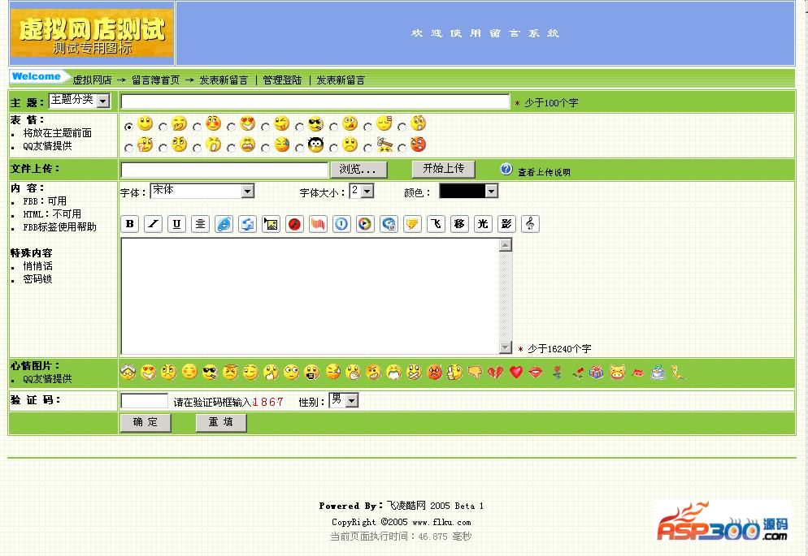
Task: Click the 浏览... browse button
Action: 358,169
